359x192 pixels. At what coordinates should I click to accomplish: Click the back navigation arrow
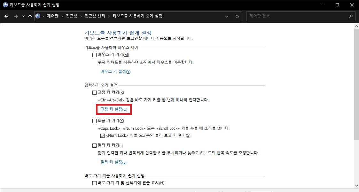tap(6, 16)
